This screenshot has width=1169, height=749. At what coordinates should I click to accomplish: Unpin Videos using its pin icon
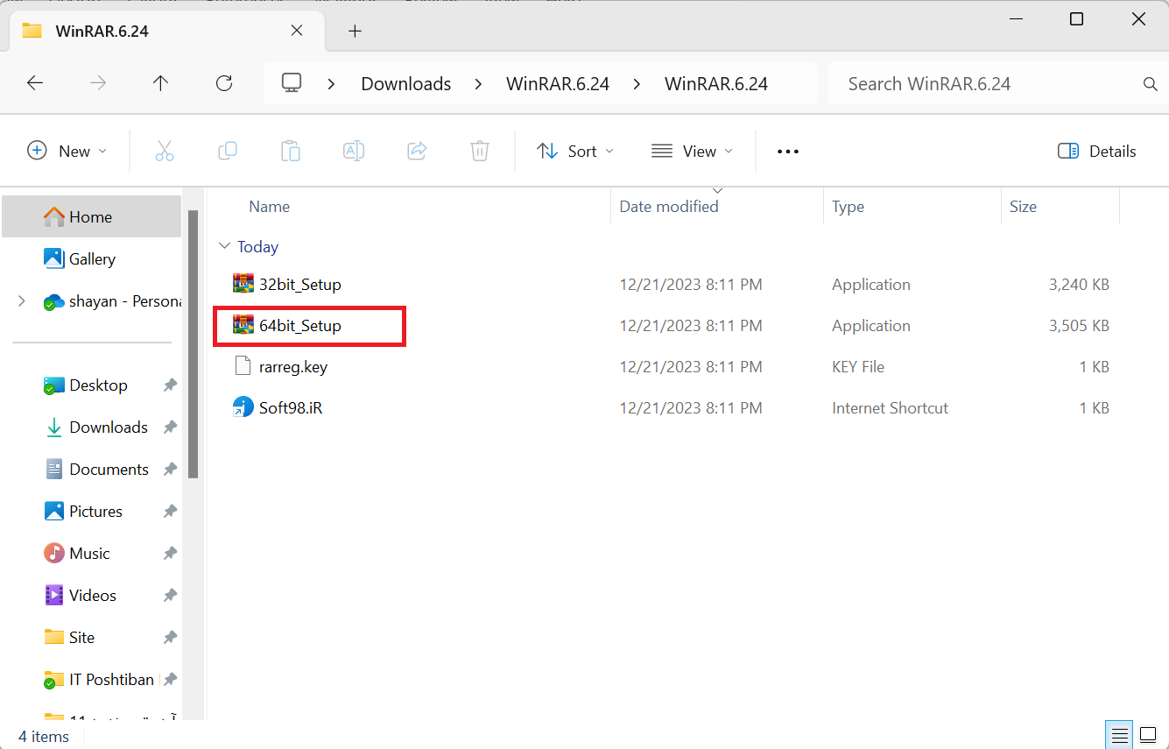(x=170, y=596)
